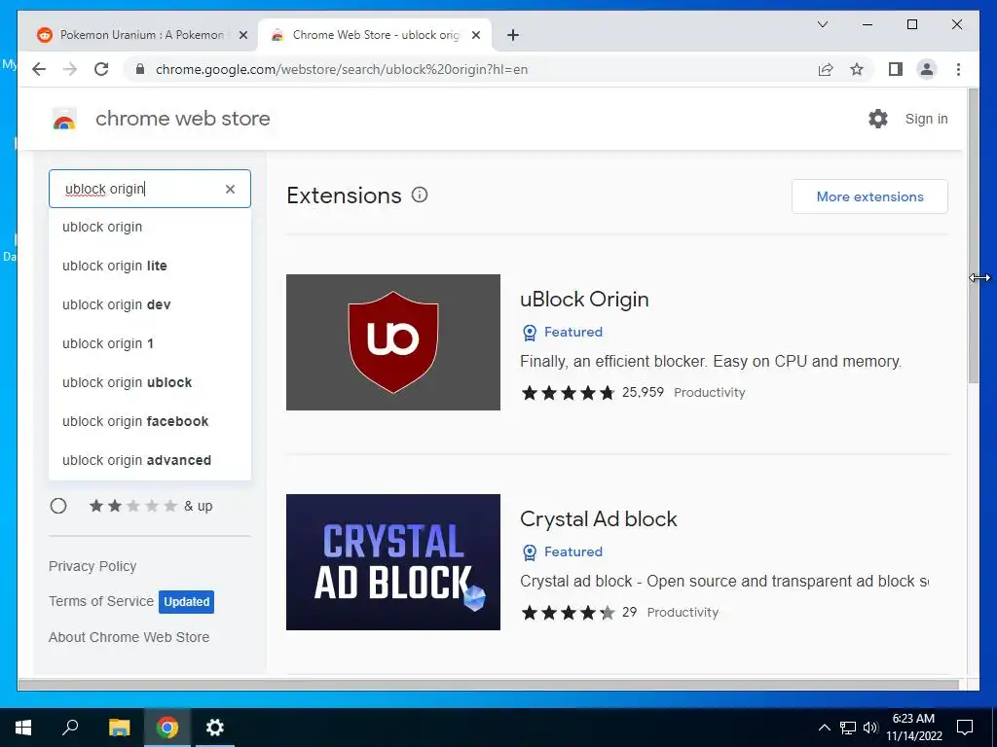997x747 pixels.
Task: Show hidden system tray icons
Action: 824,728
